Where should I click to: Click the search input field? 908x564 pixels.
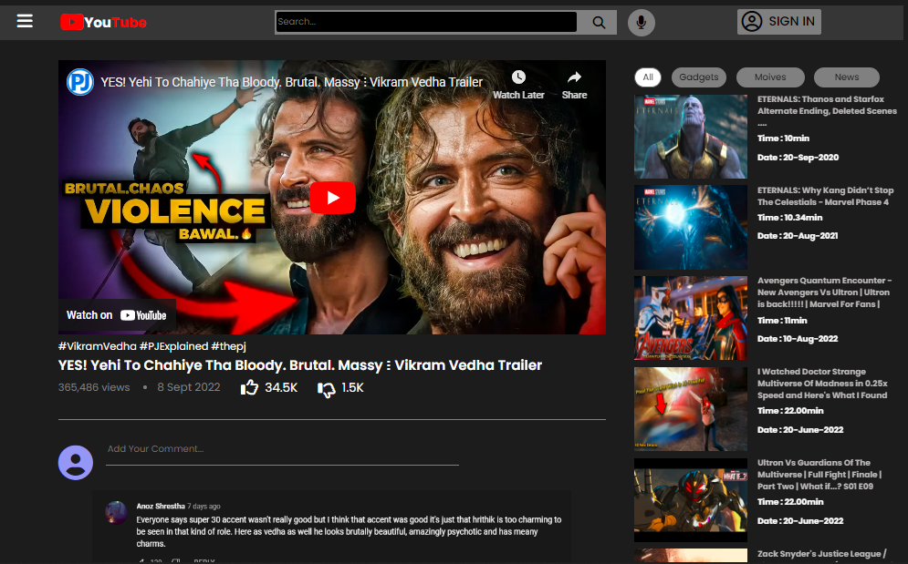click(x=426, y=22)
